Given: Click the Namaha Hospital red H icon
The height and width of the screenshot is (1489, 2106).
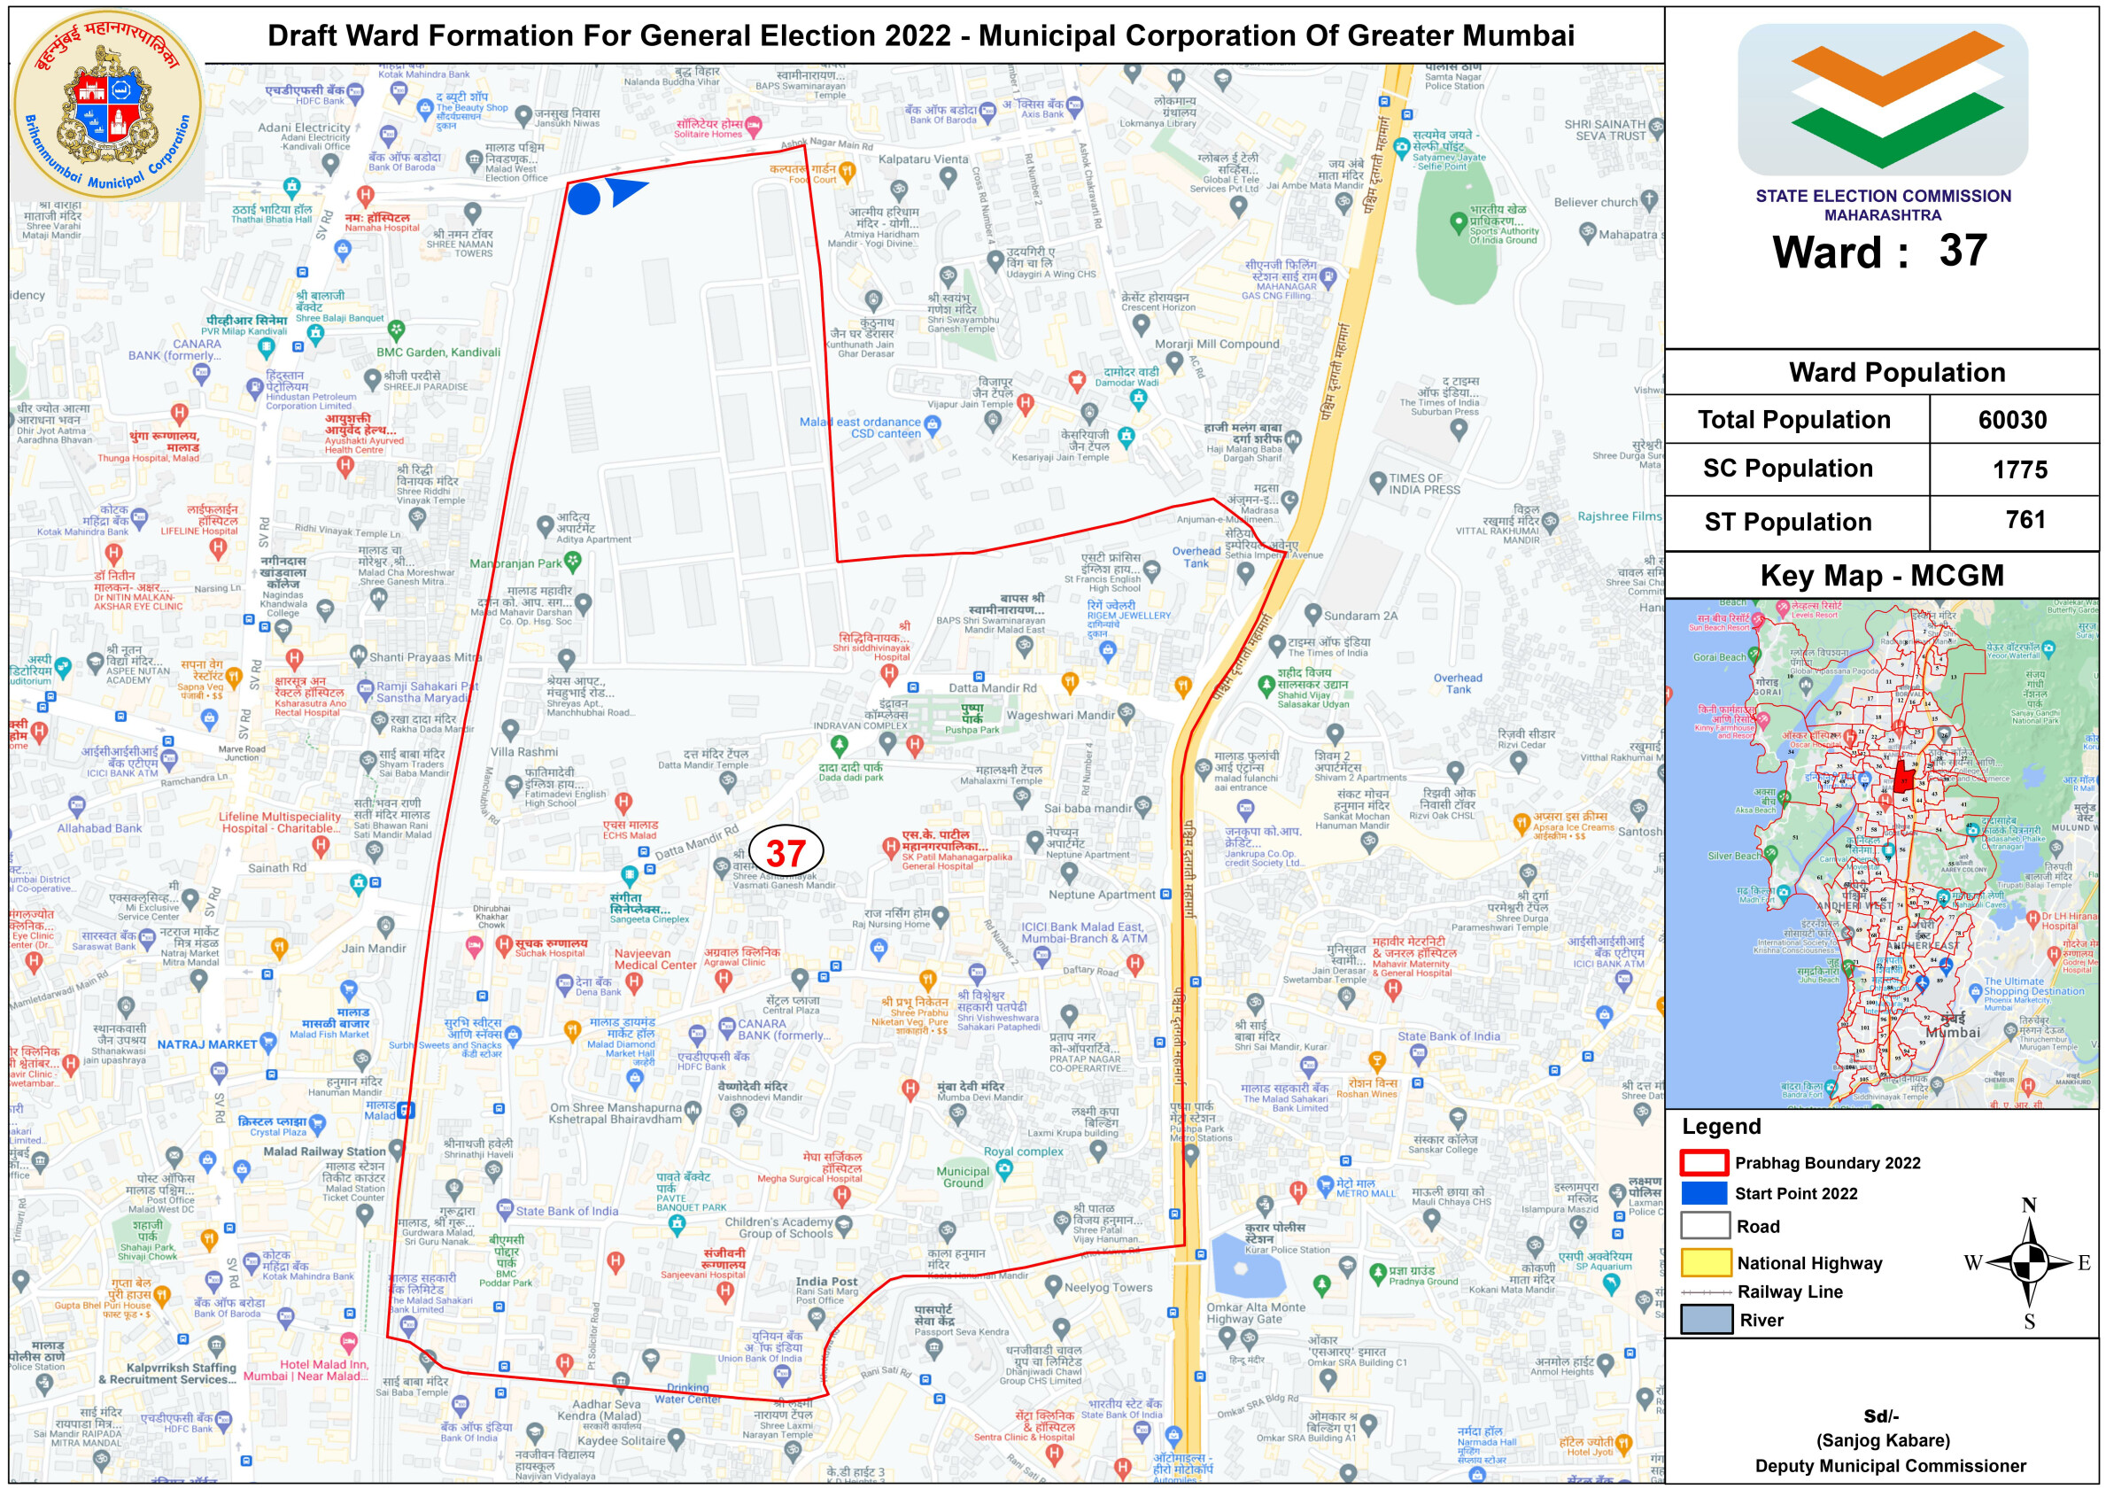Looking at the screenshot, I should 365,195.
